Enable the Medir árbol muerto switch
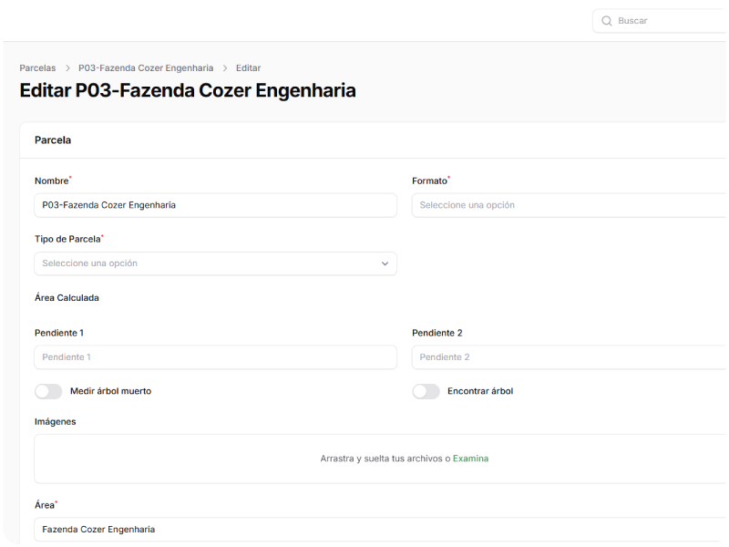The height and width of the screenshot is (547, 729). tap(48, 391)
